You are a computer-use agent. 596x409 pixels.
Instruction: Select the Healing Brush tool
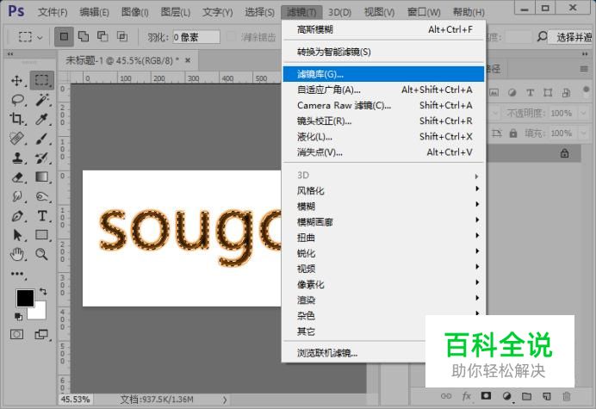[x=17, y=139]
